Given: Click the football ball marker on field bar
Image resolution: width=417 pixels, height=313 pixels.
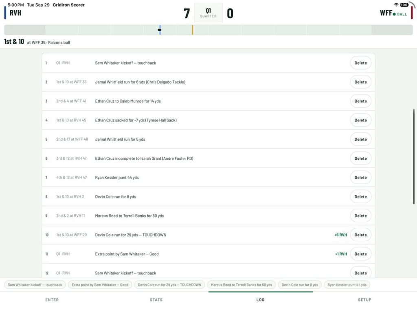Looking at the screenshot, I should [160, 30].
